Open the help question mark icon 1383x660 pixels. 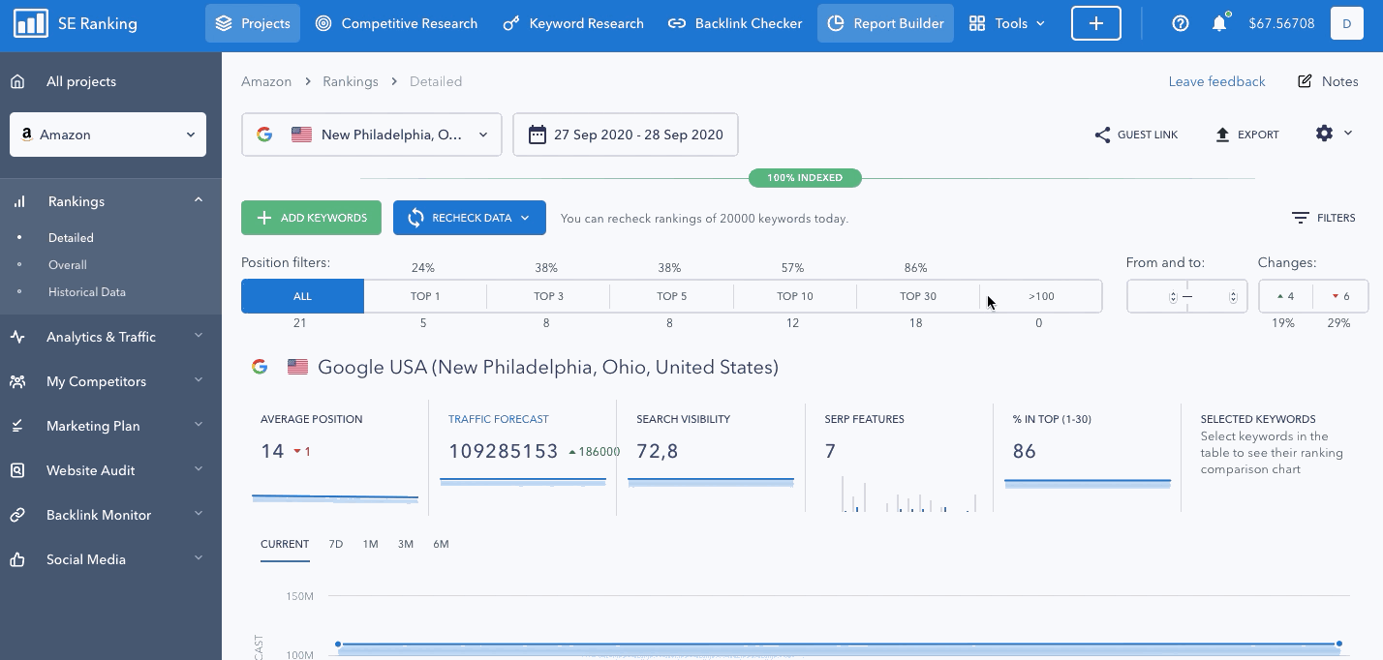(x=1181, y=23)
